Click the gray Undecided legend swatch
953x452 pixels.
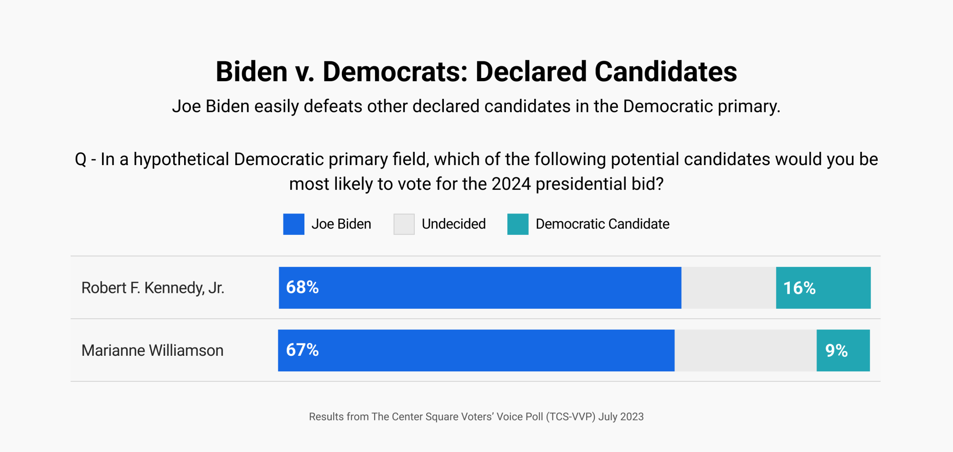404,224
